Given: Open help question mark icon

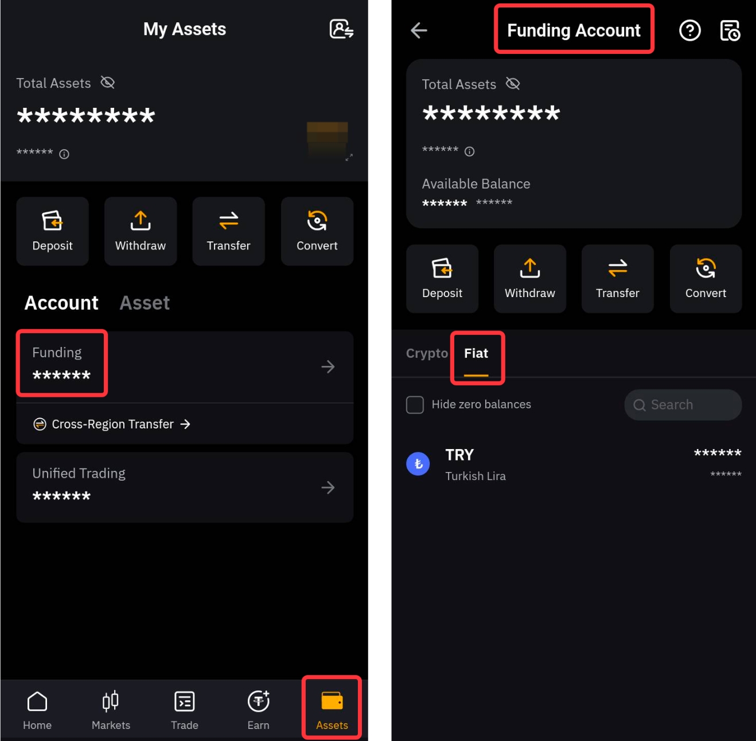Looking at the screenshot, I should [689, 30].
